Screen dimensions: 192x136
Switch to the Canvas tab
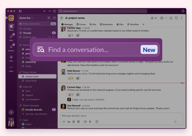81,24
